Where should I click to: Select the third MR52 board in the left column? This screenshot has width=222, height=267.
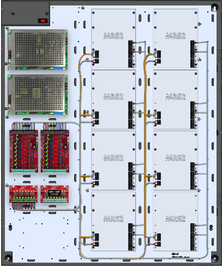(x=113, y=160)
